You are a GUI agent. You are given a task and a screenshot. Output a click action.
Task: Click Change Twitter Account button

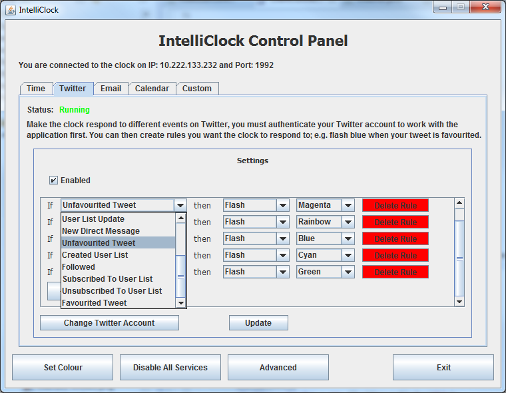click(109, 322)
